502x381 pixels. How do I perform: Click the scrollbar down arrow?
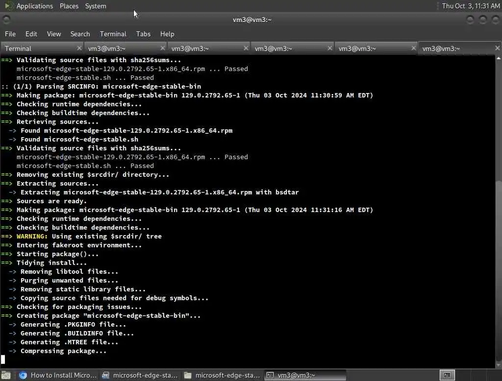coord(499,365)
